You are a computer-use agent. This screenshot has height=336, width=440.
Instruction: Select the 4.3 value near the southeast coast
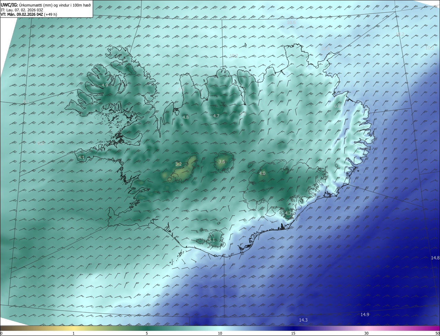pyautogui.click(x=288, y=213)
